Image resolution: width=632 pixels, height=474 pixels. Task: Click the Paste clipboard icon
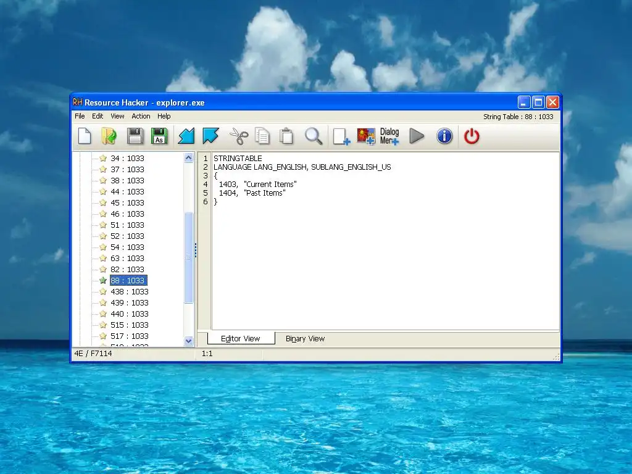coord(286,136)
